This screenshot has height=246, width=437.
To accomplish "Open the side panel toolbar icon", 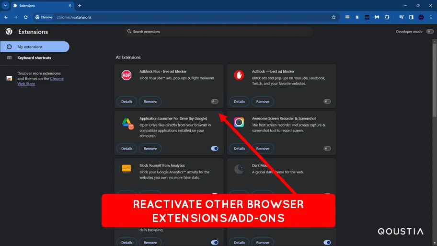I will pos(411,17).
